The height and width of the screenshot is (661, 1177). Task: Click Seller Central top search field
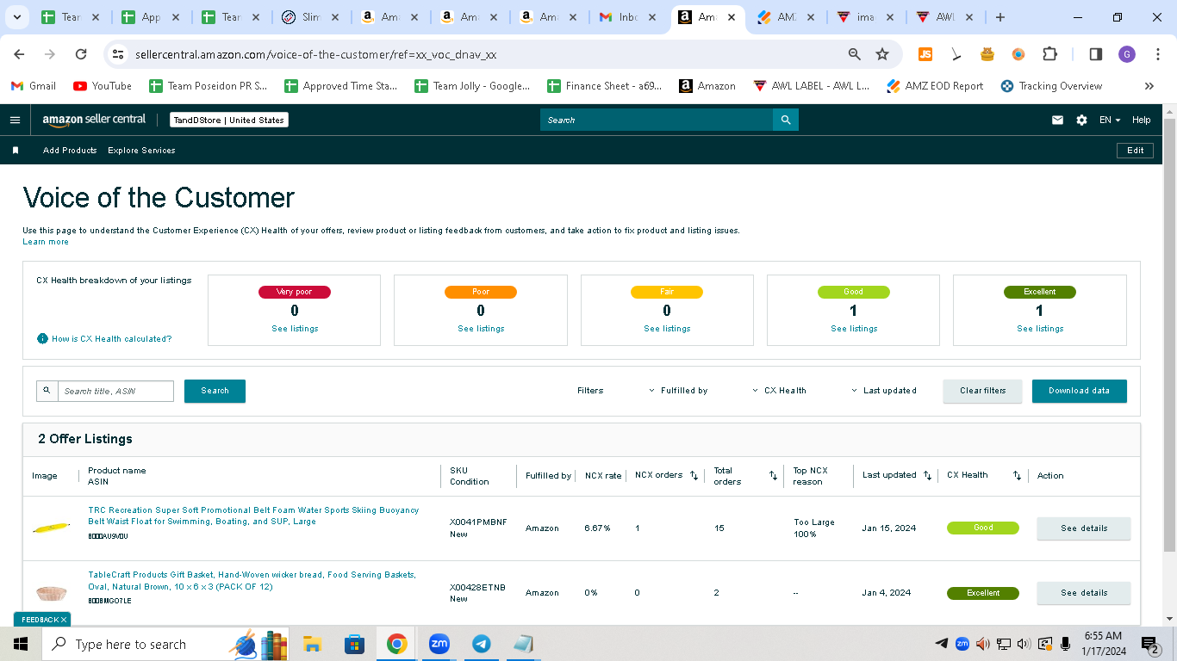657,120
